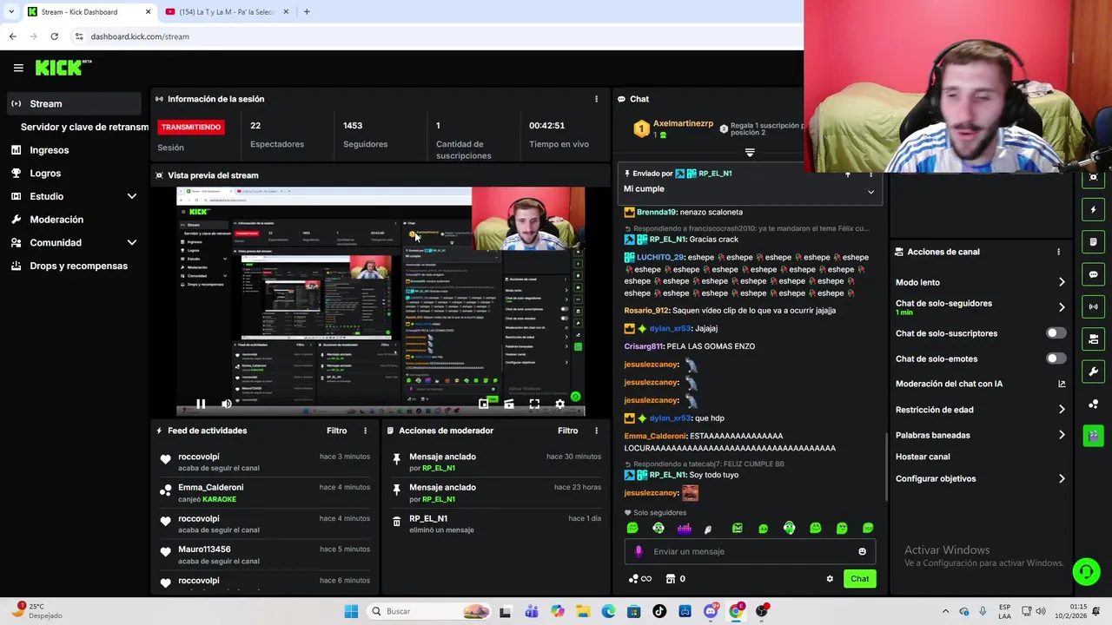Click Filtro in Feed de actividades
This screenshot has height=625, width=1112.
click(x=336, y=431)
